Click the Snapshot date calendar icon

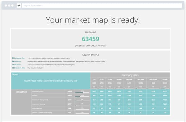[x=13, y=68]
